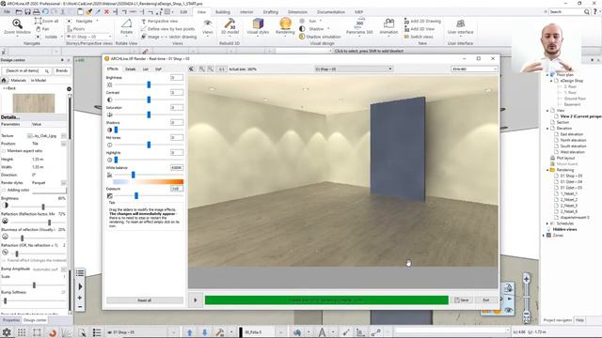Open the Building ribbon tab
This screenshot has height=338, width=602.
pos(223,12)
